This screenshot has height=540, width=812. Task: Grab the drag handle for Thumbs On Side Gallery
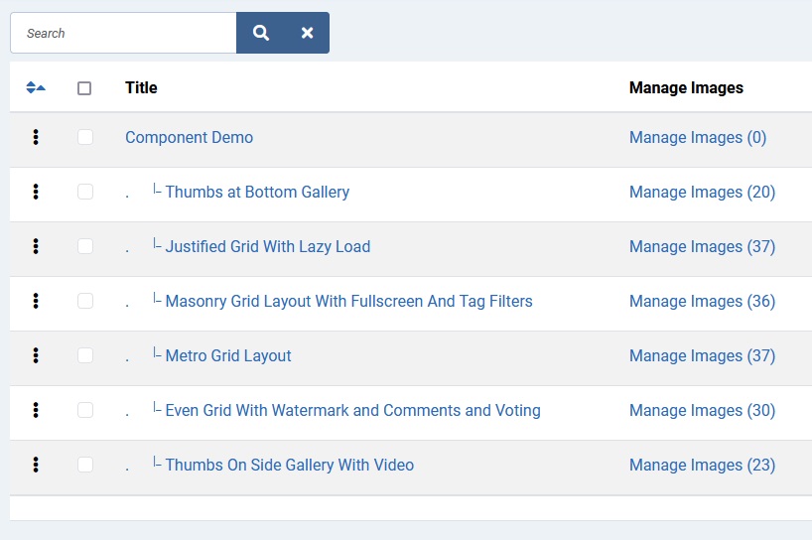[36, 465]
